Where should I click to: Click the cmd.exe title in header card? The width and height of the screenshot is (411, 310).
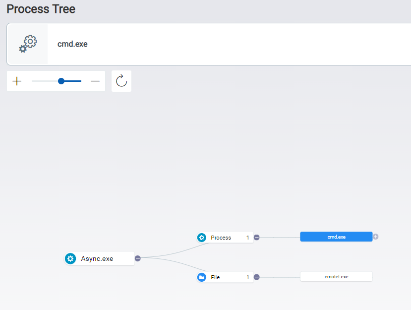click(x=72, y=44)
